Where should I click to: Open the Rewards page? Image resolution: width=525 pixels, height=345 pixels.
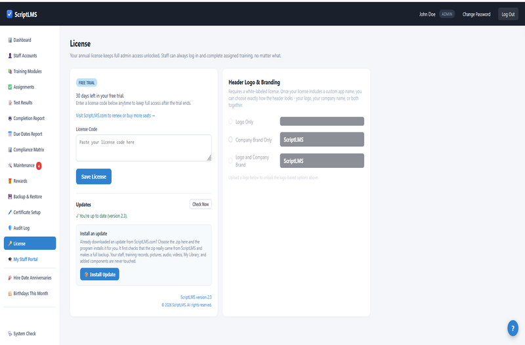pyautogui.click(x=30, y=181)
